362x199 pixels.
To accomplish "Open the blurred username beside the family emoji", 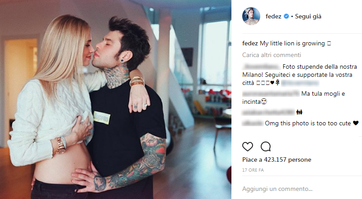I will pyautogui.click(x=268, y=112).
